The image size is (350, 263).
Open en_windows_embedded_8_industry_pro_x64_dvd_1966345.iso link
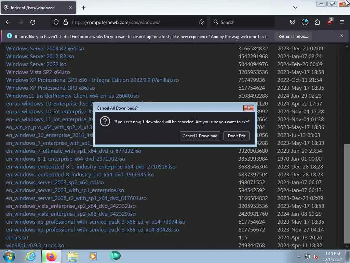(80, 174)
